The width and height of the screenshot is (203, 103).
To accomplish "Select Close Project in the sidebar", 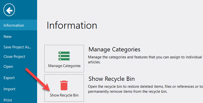I will coord(14,57).
